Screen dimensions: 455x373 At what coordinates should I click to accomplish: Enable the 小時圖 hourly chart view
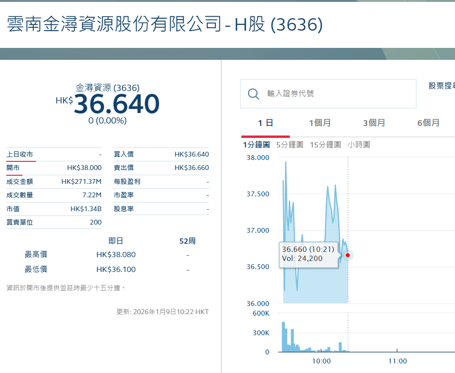click(x=358, y=144)
